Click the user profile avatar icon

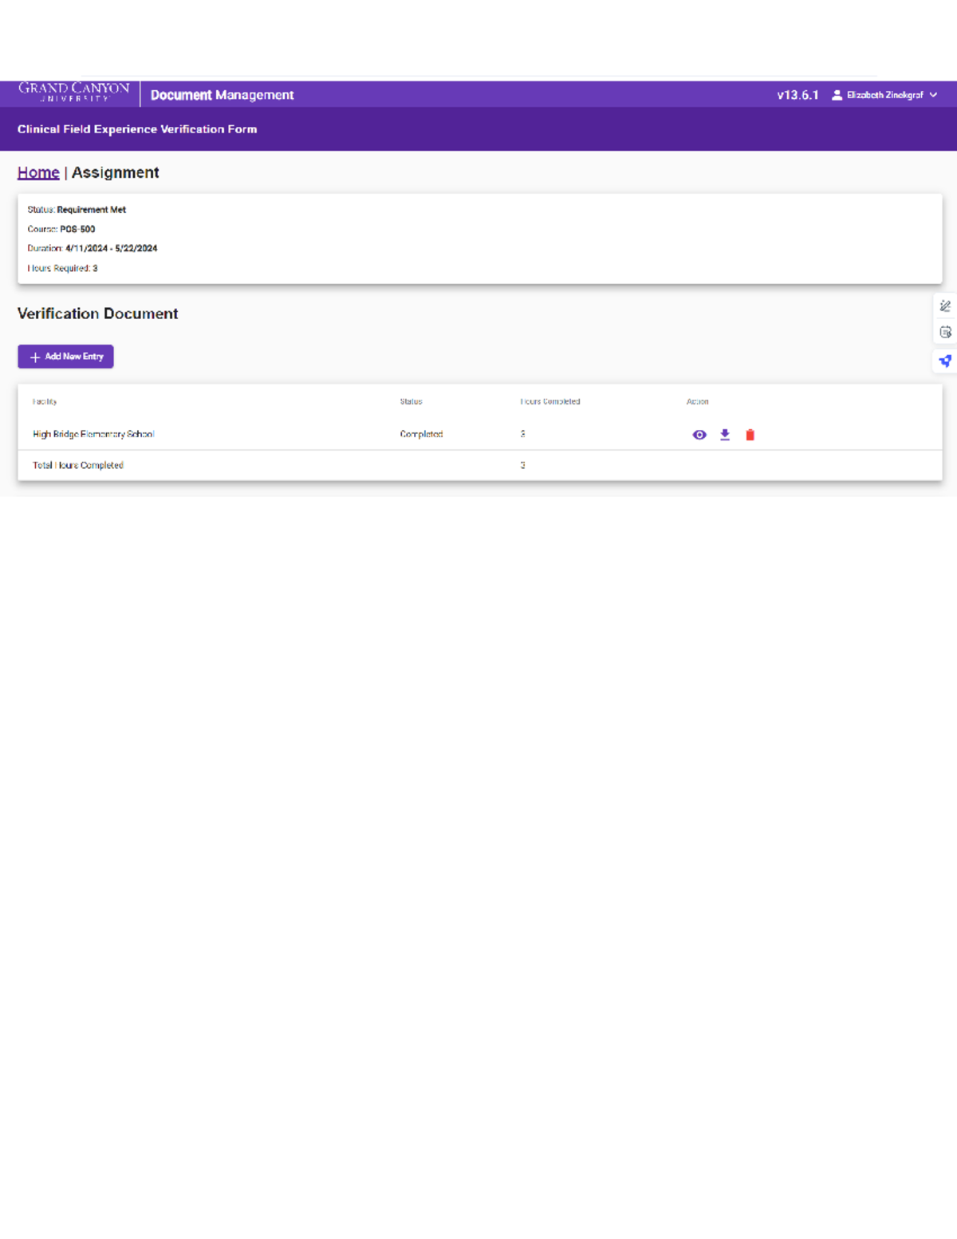pyautogui.click(x=837, y=95)
